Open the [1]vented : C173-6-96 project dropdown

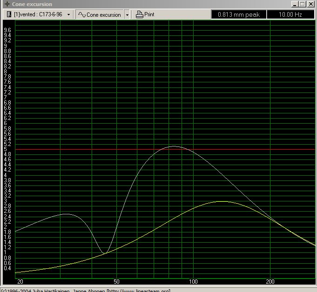pyautogui.click(x=68, y=15)
